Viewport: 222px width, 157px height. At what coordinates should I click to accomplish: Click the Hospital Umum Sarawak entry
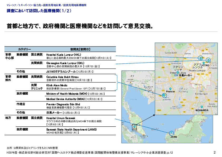coord(61,118)
